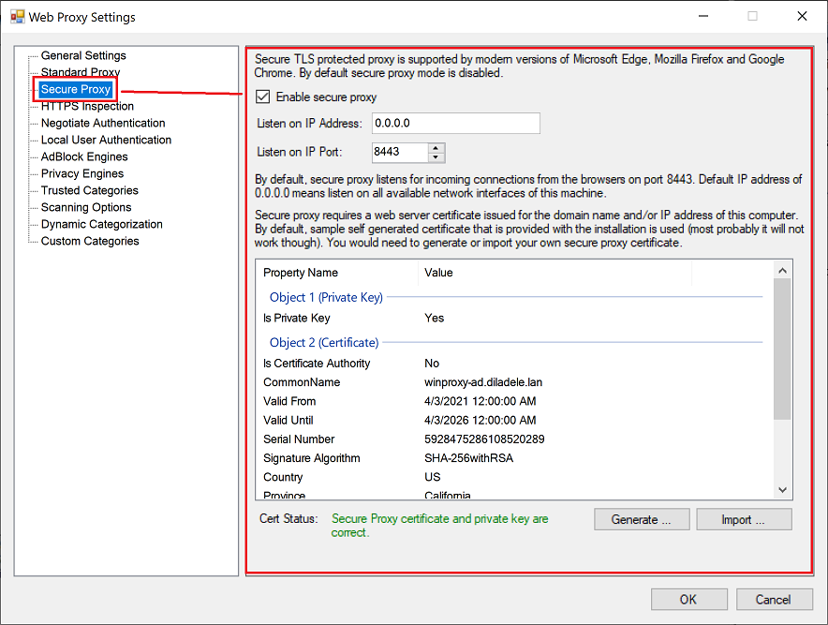Select the CommonName property row
Screen dimensions: 828x625
[x=514, y=382]
